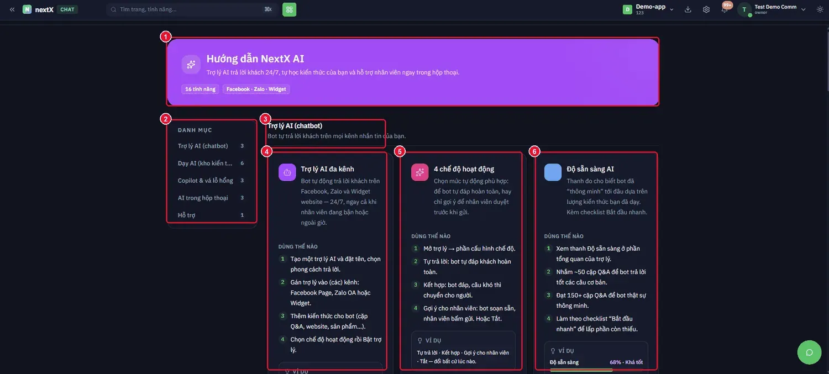Viewport: 829px width, 374px height.
Task: Click the Hướng dẫn NextX AI heading
Action: pyautogui.click(x=255, y=59)
